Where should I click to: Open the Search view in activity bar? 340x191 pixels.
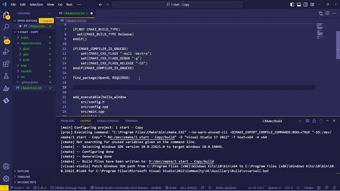tap(6, 27)
